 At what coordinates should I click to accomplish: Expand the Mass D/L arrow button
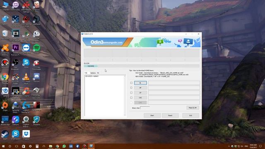pyautogui.click(x=193, y=108)
